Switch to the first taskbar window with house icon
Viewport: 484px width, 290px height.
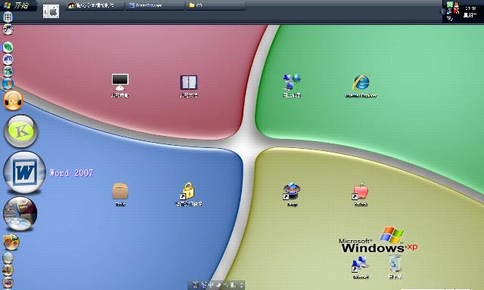(x=95, y=5)
